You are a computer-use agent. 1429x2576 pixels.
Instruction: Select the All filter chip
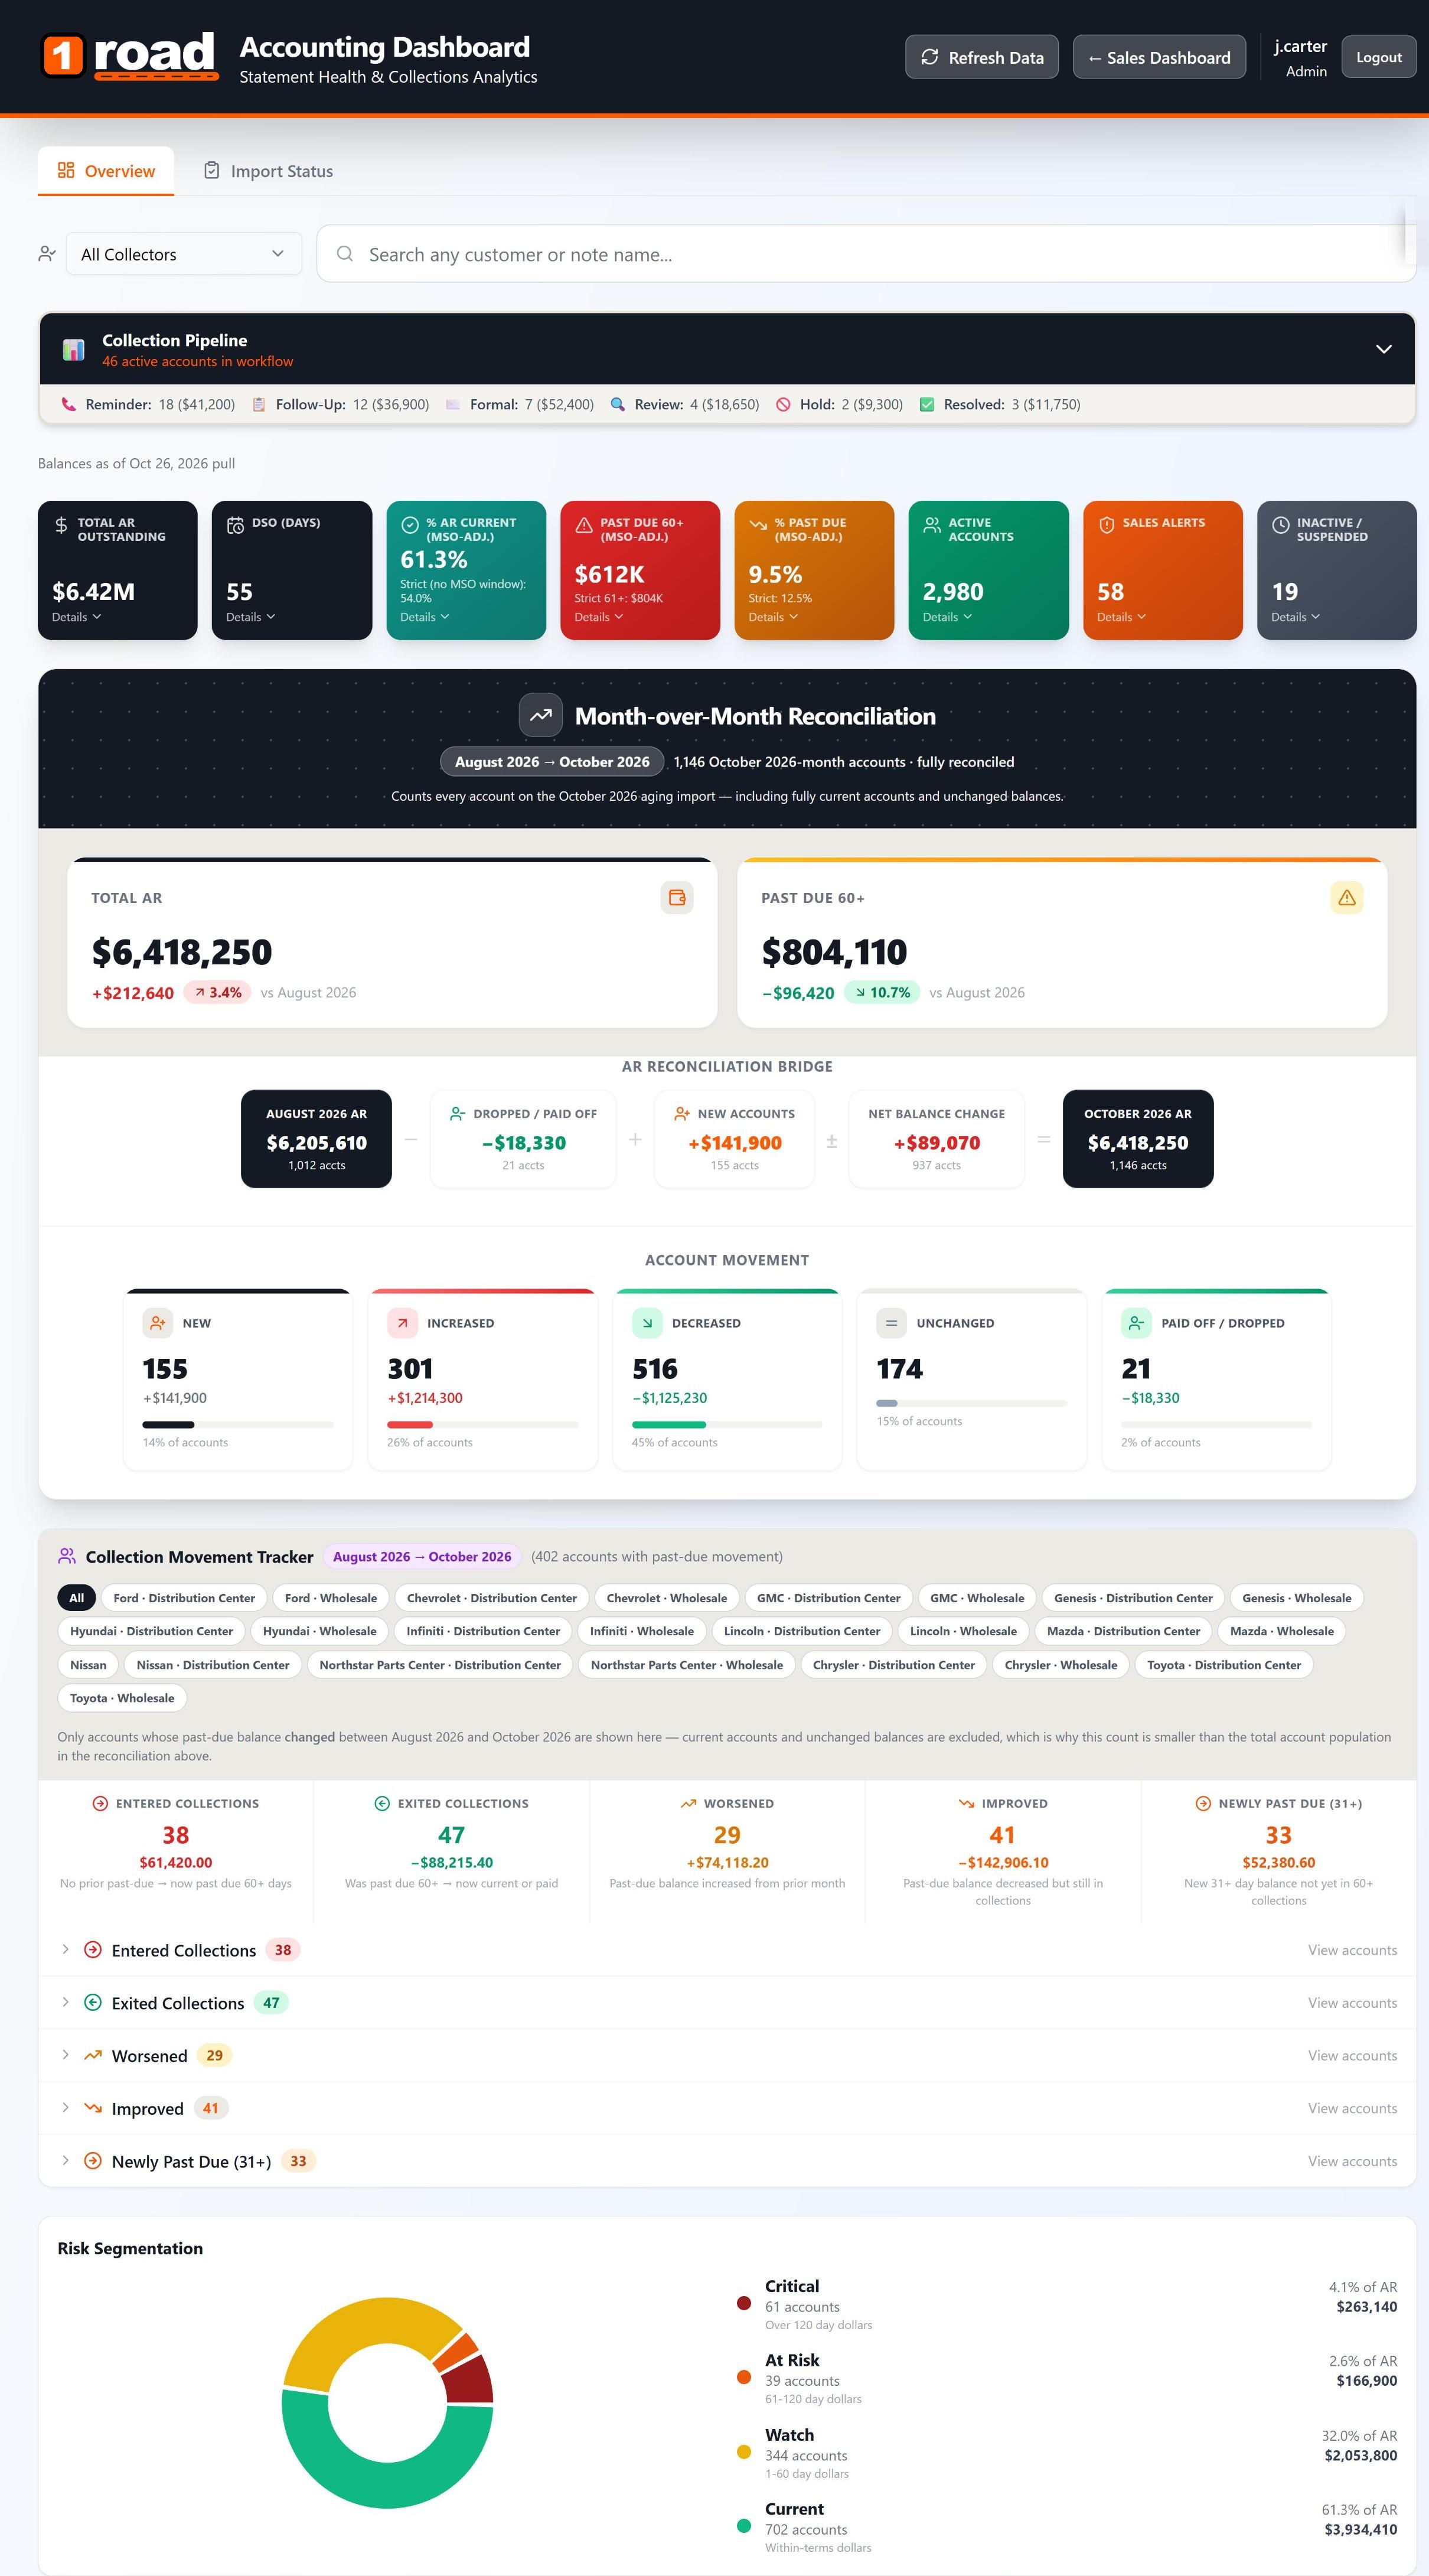tap(76, 1598)
